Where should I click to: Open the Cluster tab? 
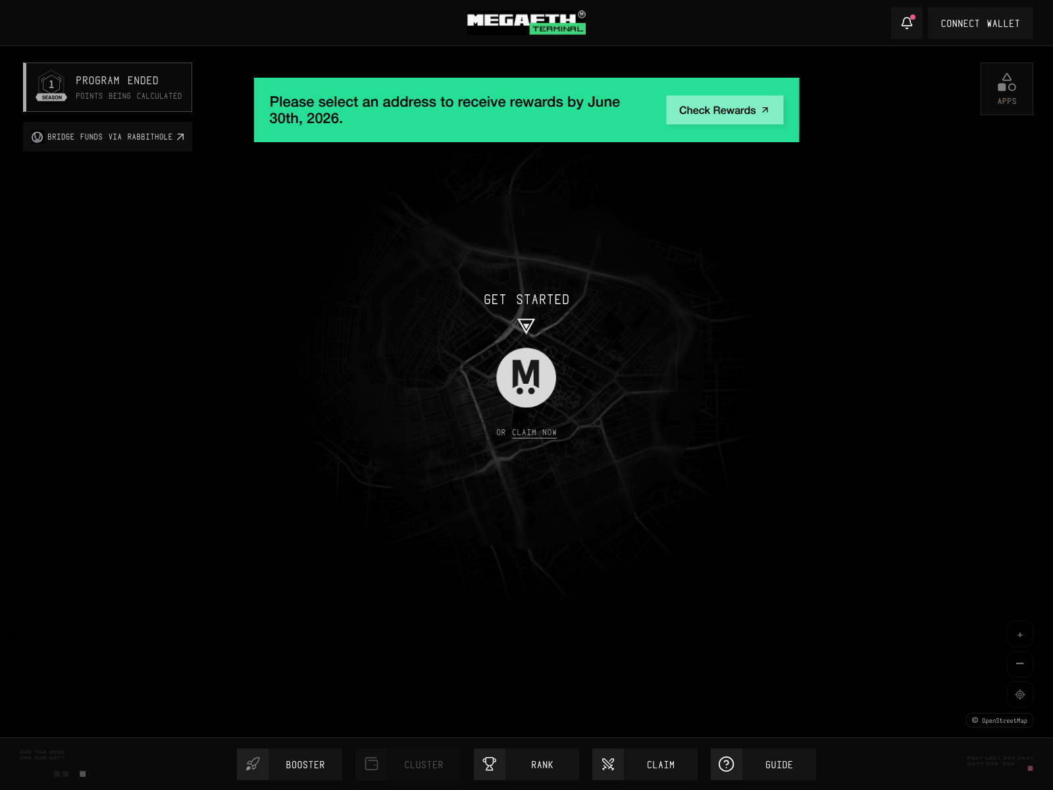pyautogui.click(x=408, y=764)
